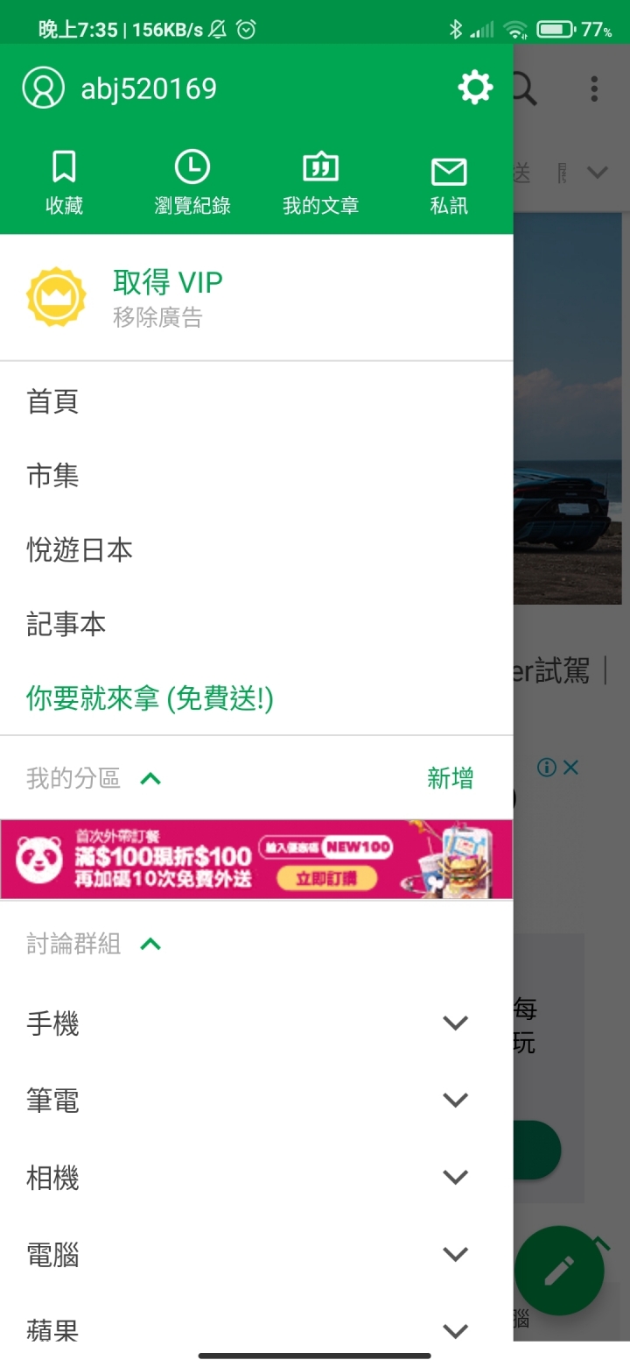Open 瀏覽紀錄 clock icon

pyautogui.click(x=192, y=166)
